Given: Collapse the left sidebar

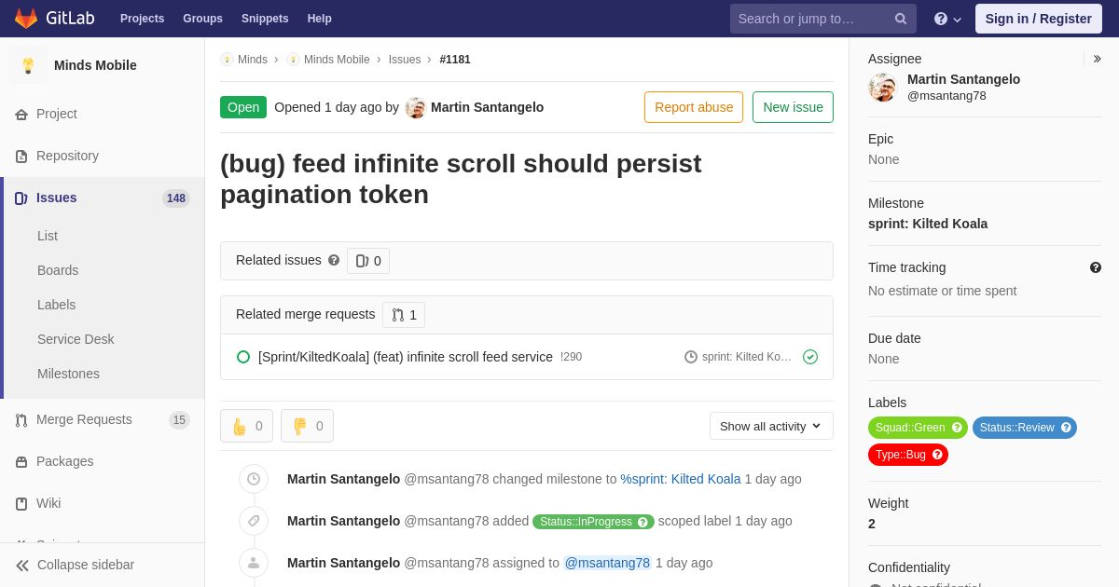Looking at the screenshot, I should click(x=75, y=565).
